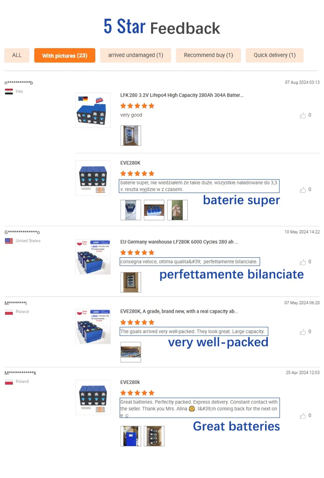Filter reviews by "Quick delivery (1)"

click(274, 55)
